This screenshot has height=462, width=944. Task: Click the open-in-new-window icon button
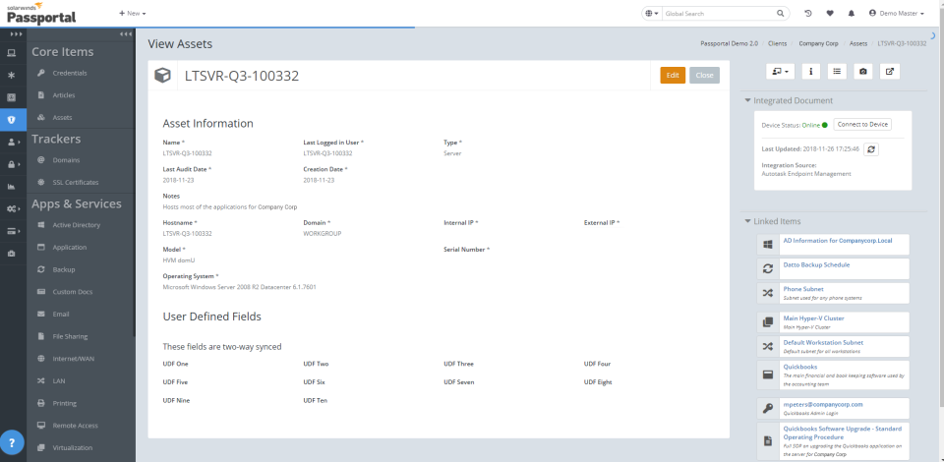pyautogui.click(x=890, y=71)
